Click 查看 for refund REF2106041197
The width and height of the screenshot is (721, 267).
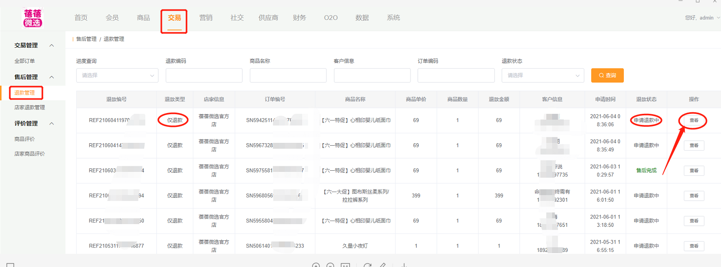(694, 121)
